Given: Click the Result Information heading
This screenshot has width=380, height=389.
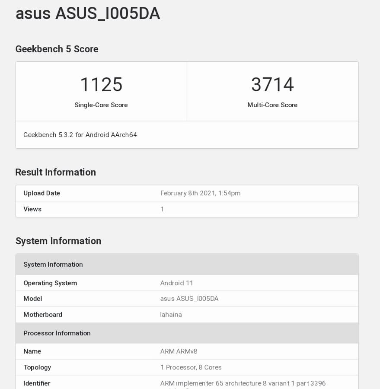Looking at the screenshot, I should click(56, 172).
